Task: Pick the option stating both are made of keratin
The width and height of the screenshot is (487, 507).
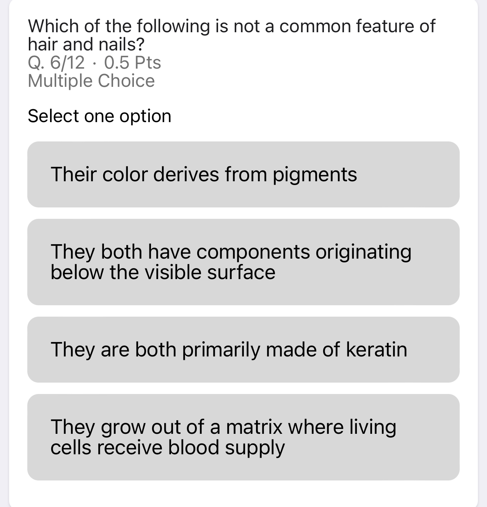Action: (x=243, y=349)
